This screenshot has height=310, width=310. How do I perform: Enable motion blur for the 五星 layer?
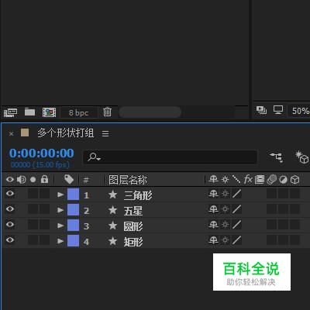click(x=271, y=209)
